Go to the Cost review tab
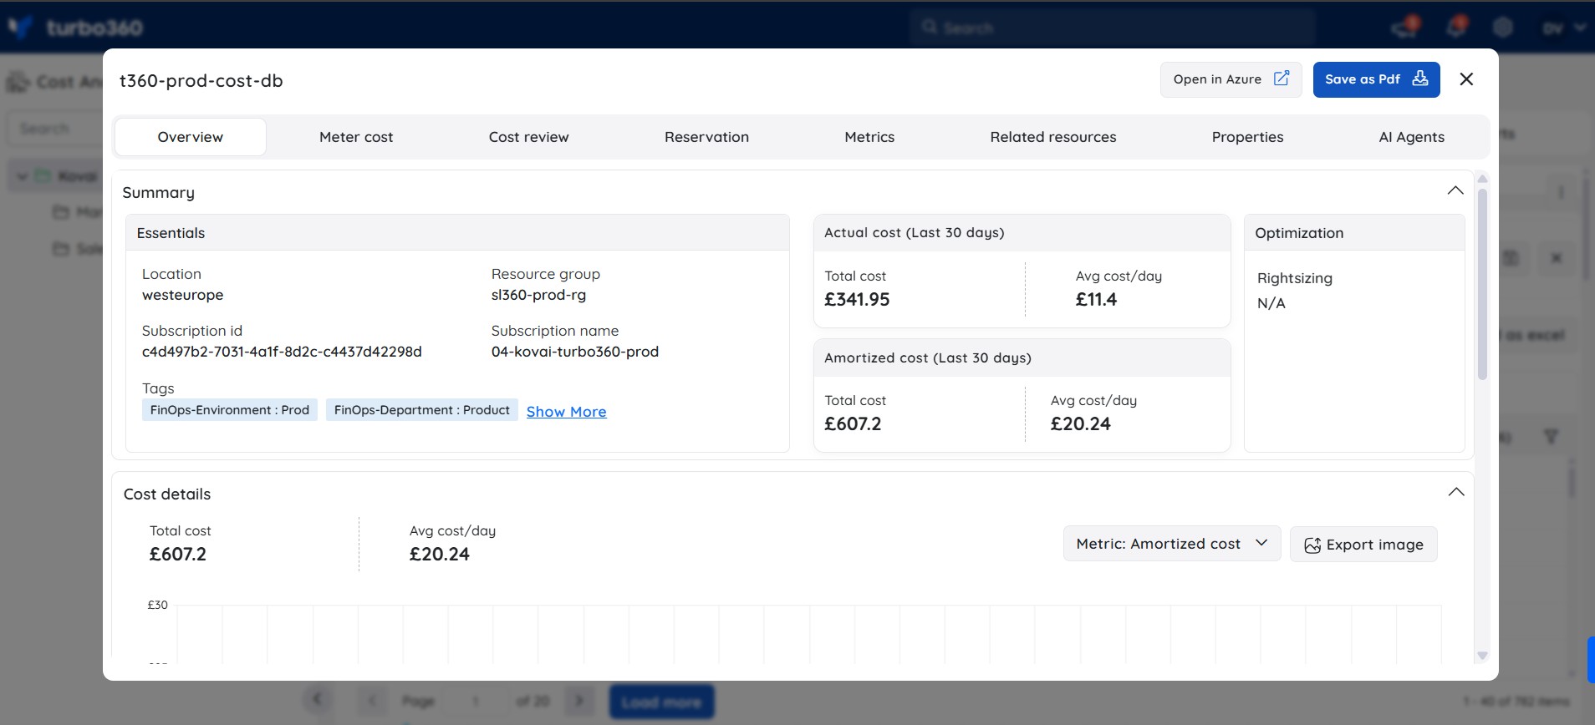This screenshot has width=1595, height=725. click(x=529, y=137)
